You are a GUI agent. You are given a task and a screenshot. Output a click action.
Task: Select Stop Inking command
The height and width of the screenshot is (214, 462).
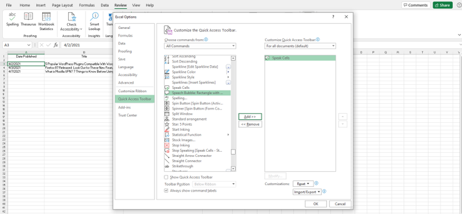click(x=197, y=145)
